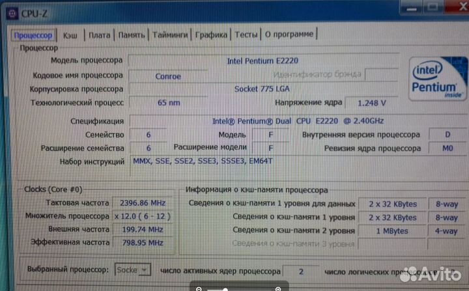Viewport: 469px width, 291px height.
Task: Switch to the Графика tab
Action: pyautogui.click(x=211, y=35)
